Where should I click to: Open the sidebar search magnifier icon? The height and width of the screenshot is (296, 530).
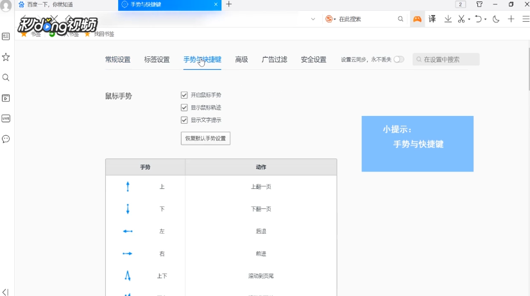click(6, 78)
